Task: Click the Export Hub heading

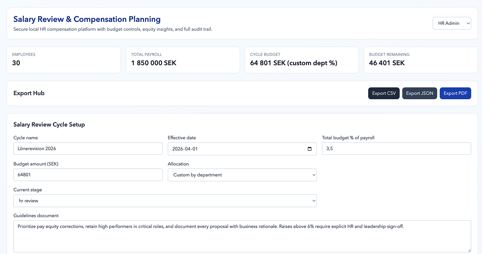Action: [x=29, y=93]
